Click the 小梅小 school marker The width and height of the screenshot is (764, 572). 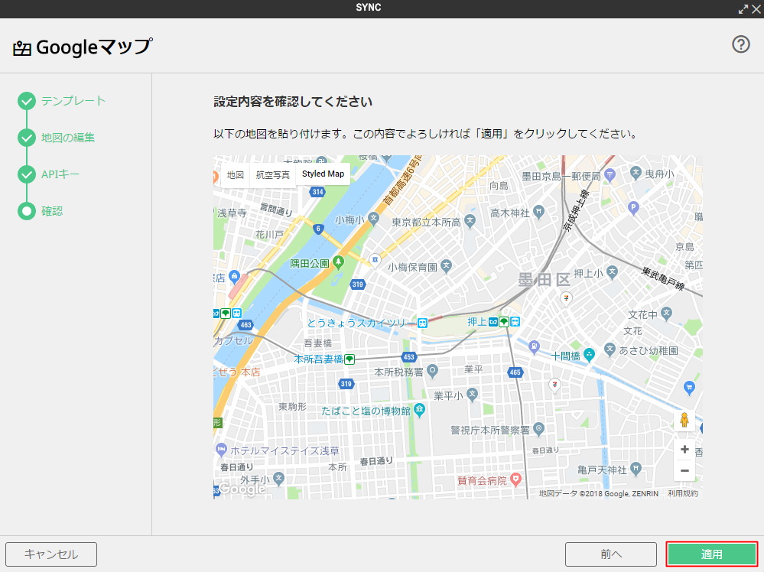click(374, 218)
